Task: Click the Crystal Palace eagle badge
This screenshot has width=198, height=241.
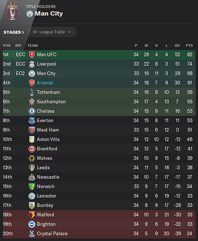Action: (x=32, y=234)
